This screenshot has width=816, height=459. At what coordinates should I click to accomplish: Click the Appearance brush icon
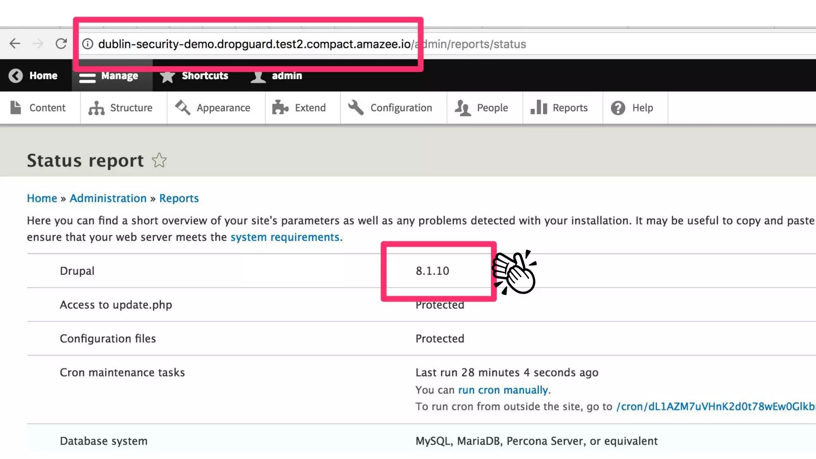coord(183,107)
